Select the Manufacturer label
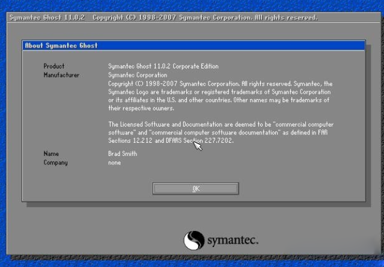 pos(61,75)
